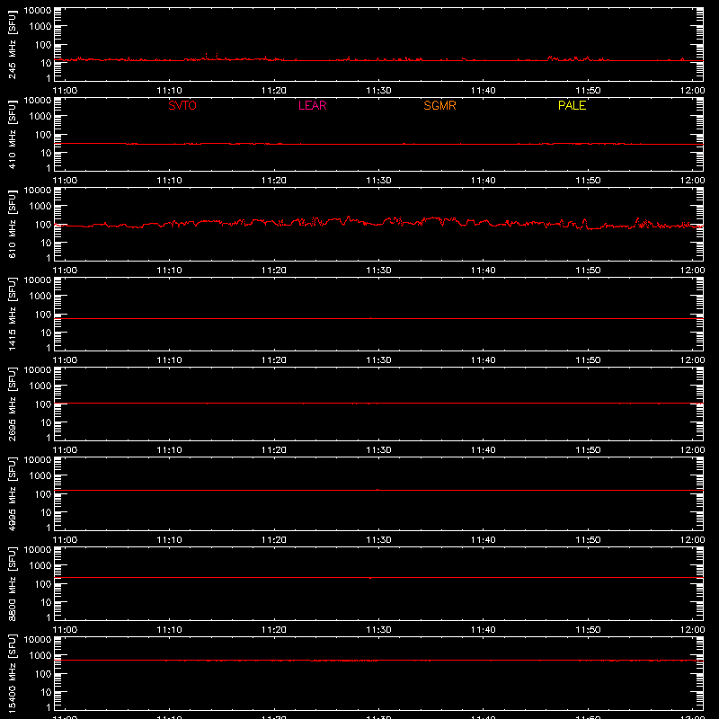Click 11:20 label below the 610 MHz plot
The width and height of the screenshot is (719, 719).
pos(274,271)
